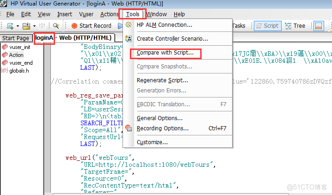Select vuser_end in the script tree

[21, 63]
